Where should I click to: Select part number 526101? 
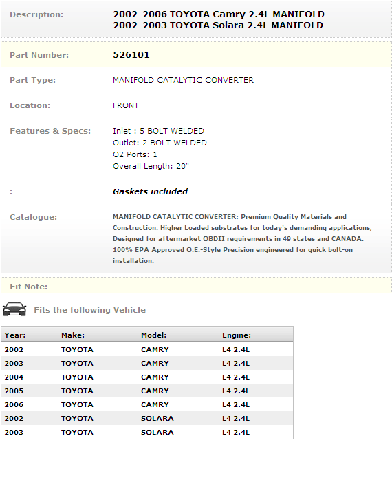coord(131,55)
